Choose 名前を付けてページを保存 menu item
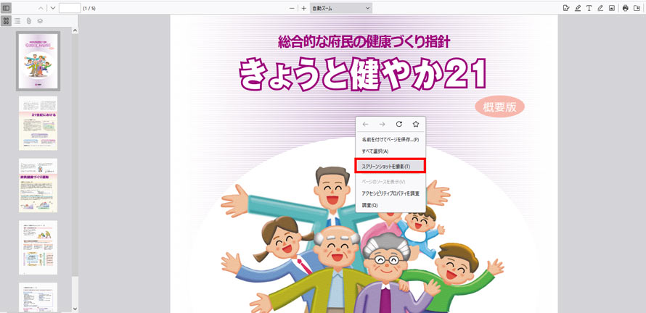 click(391, 140)
